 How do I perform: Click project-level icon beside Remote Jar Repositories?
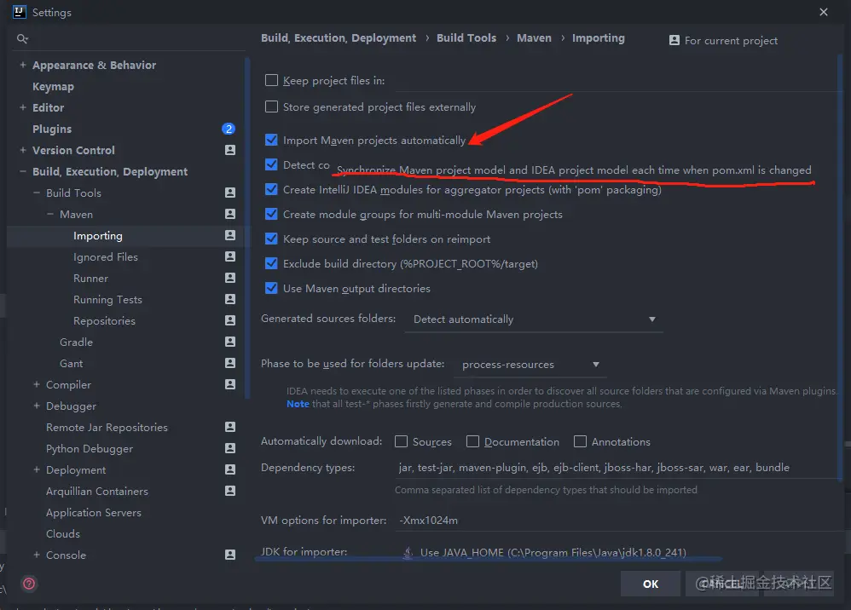(230, 428)
